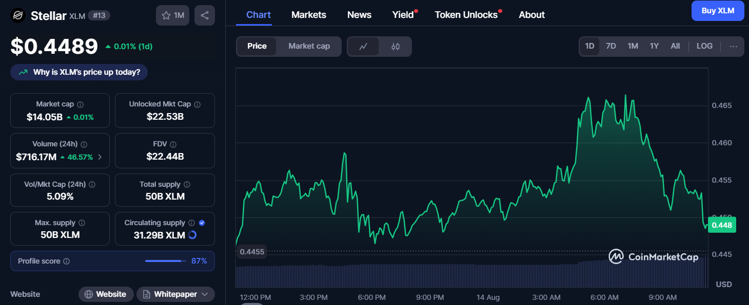Set chart range to 1D
The width and height of the screenshot is (749, 305).
[x=589, y=46]
